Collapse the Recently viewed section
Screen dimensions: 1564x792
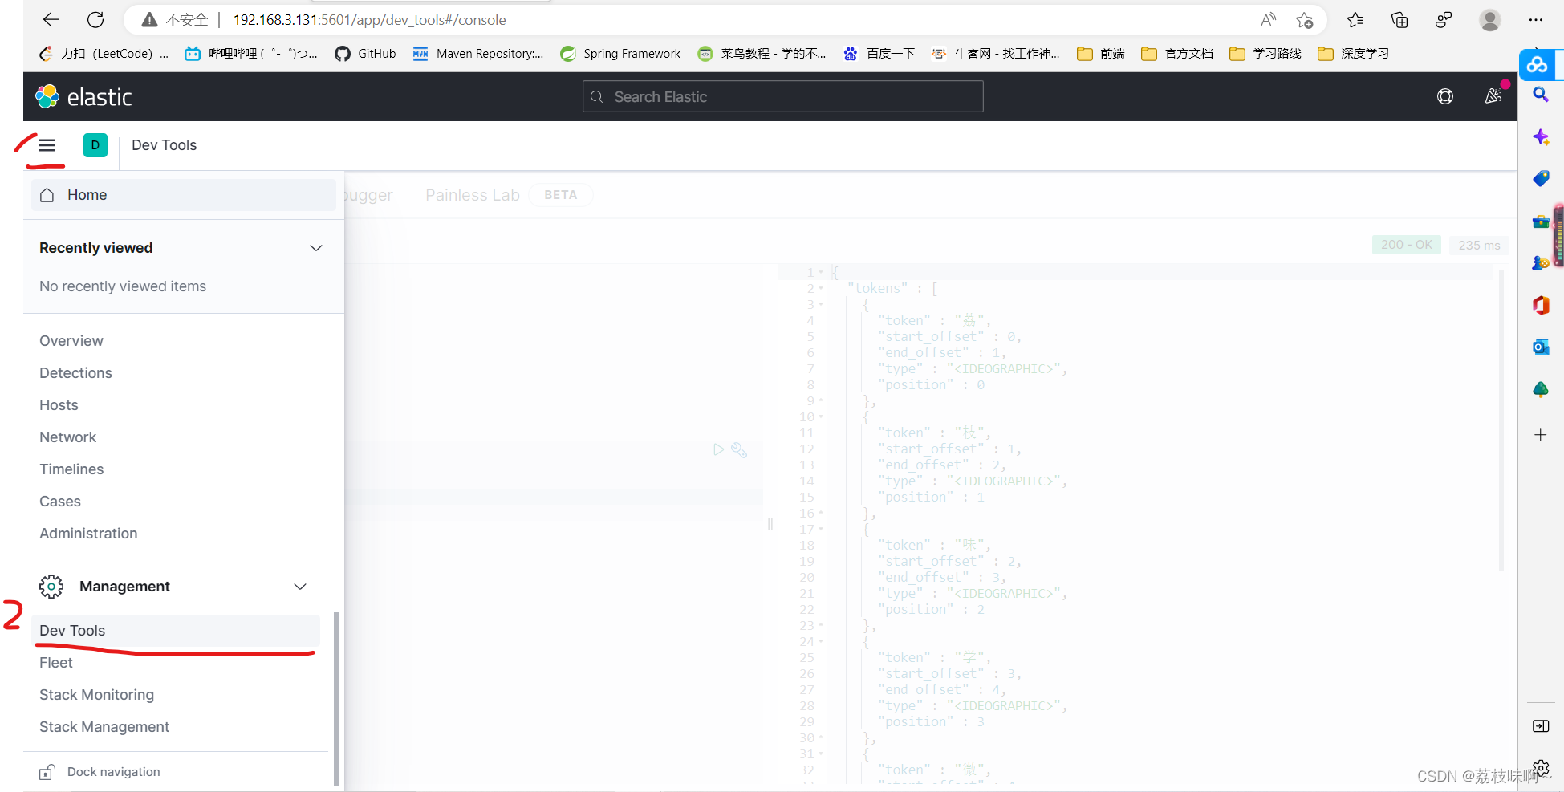315,247
